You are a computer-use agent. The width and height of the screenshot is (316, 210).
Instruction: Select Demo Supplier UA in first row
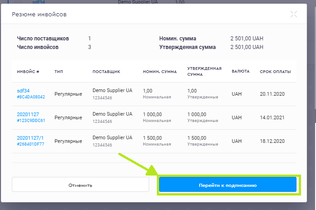[112, 90]
